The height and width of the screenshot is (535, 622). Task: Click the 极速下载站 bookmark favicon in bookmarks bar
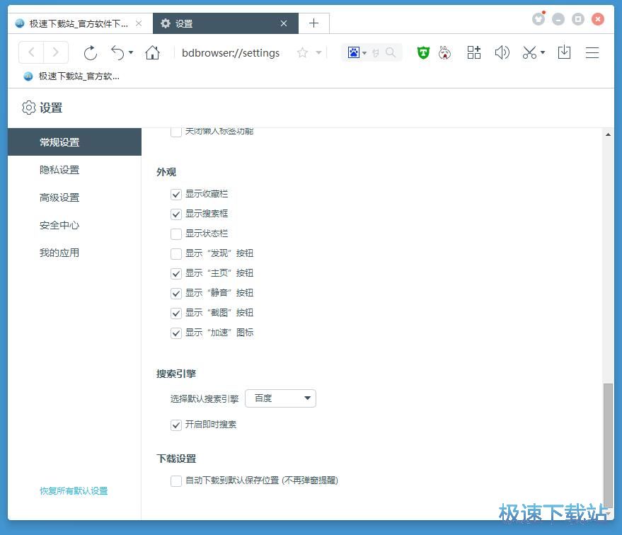tap(28, 76)
